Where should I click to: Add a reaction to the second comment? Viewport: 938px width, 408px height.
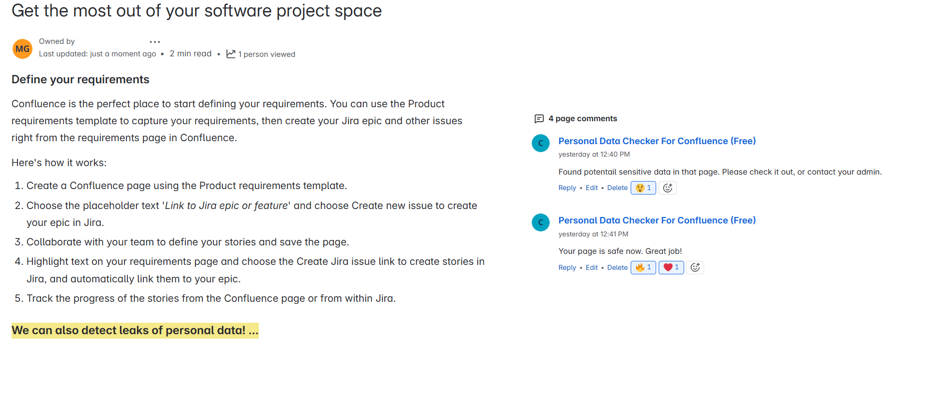click(x=695, y=267)
